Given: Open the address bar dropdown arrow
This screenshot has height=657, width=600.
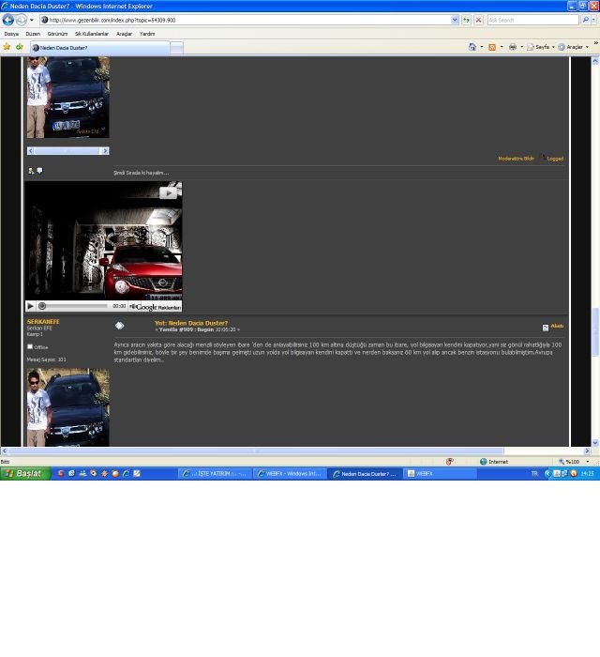Looking at the screenshot, I should (x=455, y=20).
